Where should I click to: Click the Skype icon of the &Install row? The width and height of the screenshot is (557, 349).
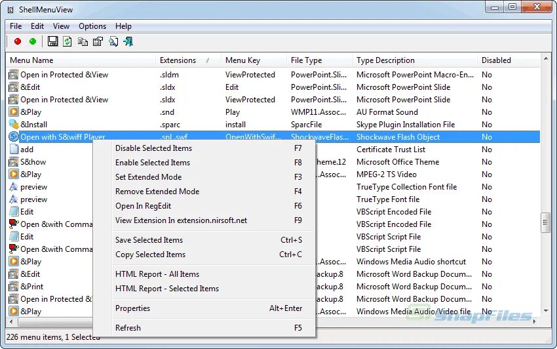[14, 125]
